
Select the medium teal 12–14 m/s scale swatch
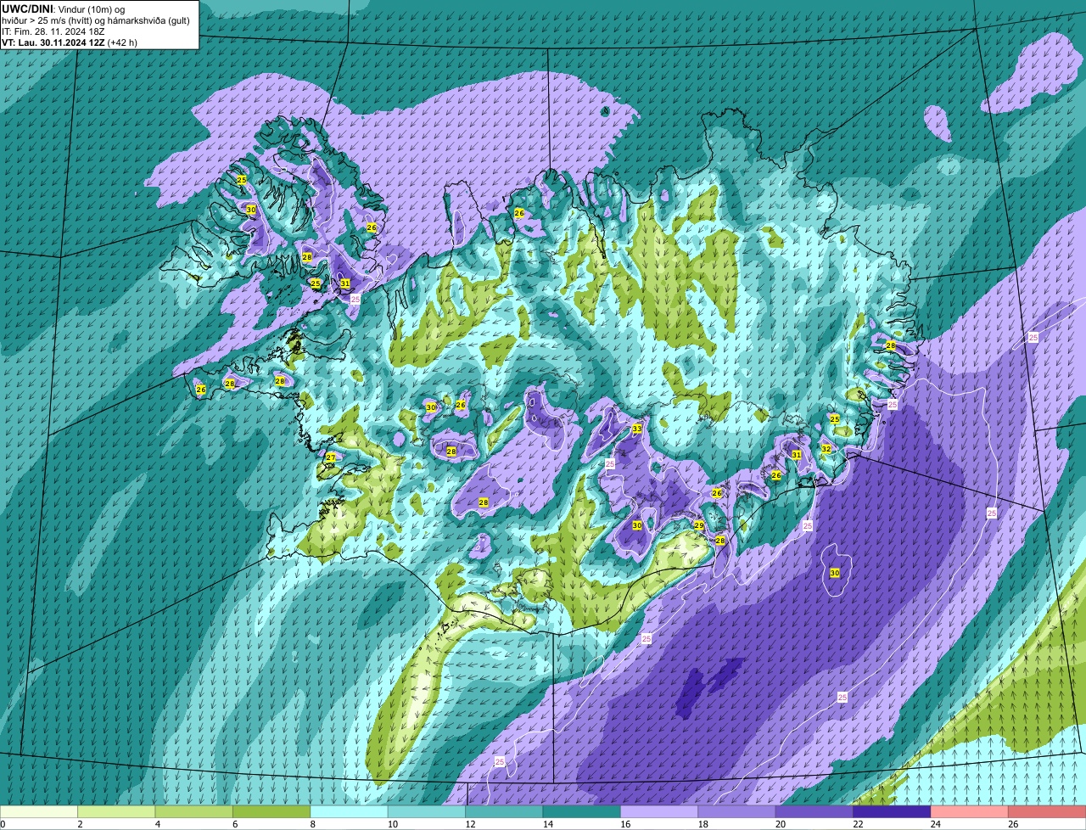coord(505,811)
